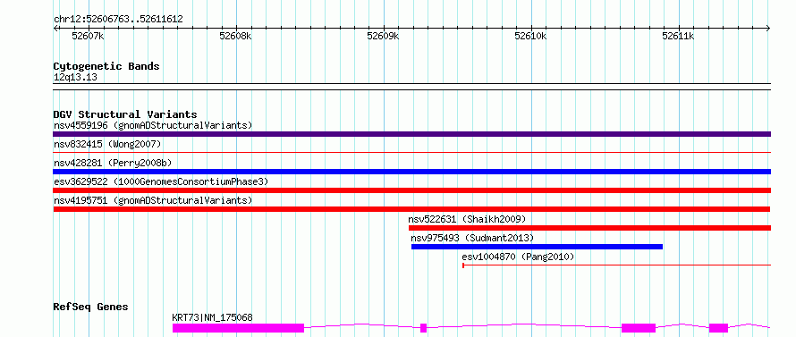Open the DGV Structural Variants track heading
The image size is (796, 337).
point(125,114)
